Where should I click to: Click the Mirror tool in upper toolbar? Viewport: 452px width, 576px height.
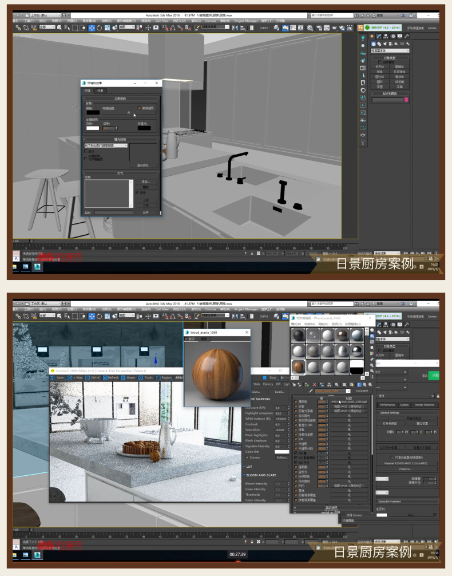pos(235,28)
